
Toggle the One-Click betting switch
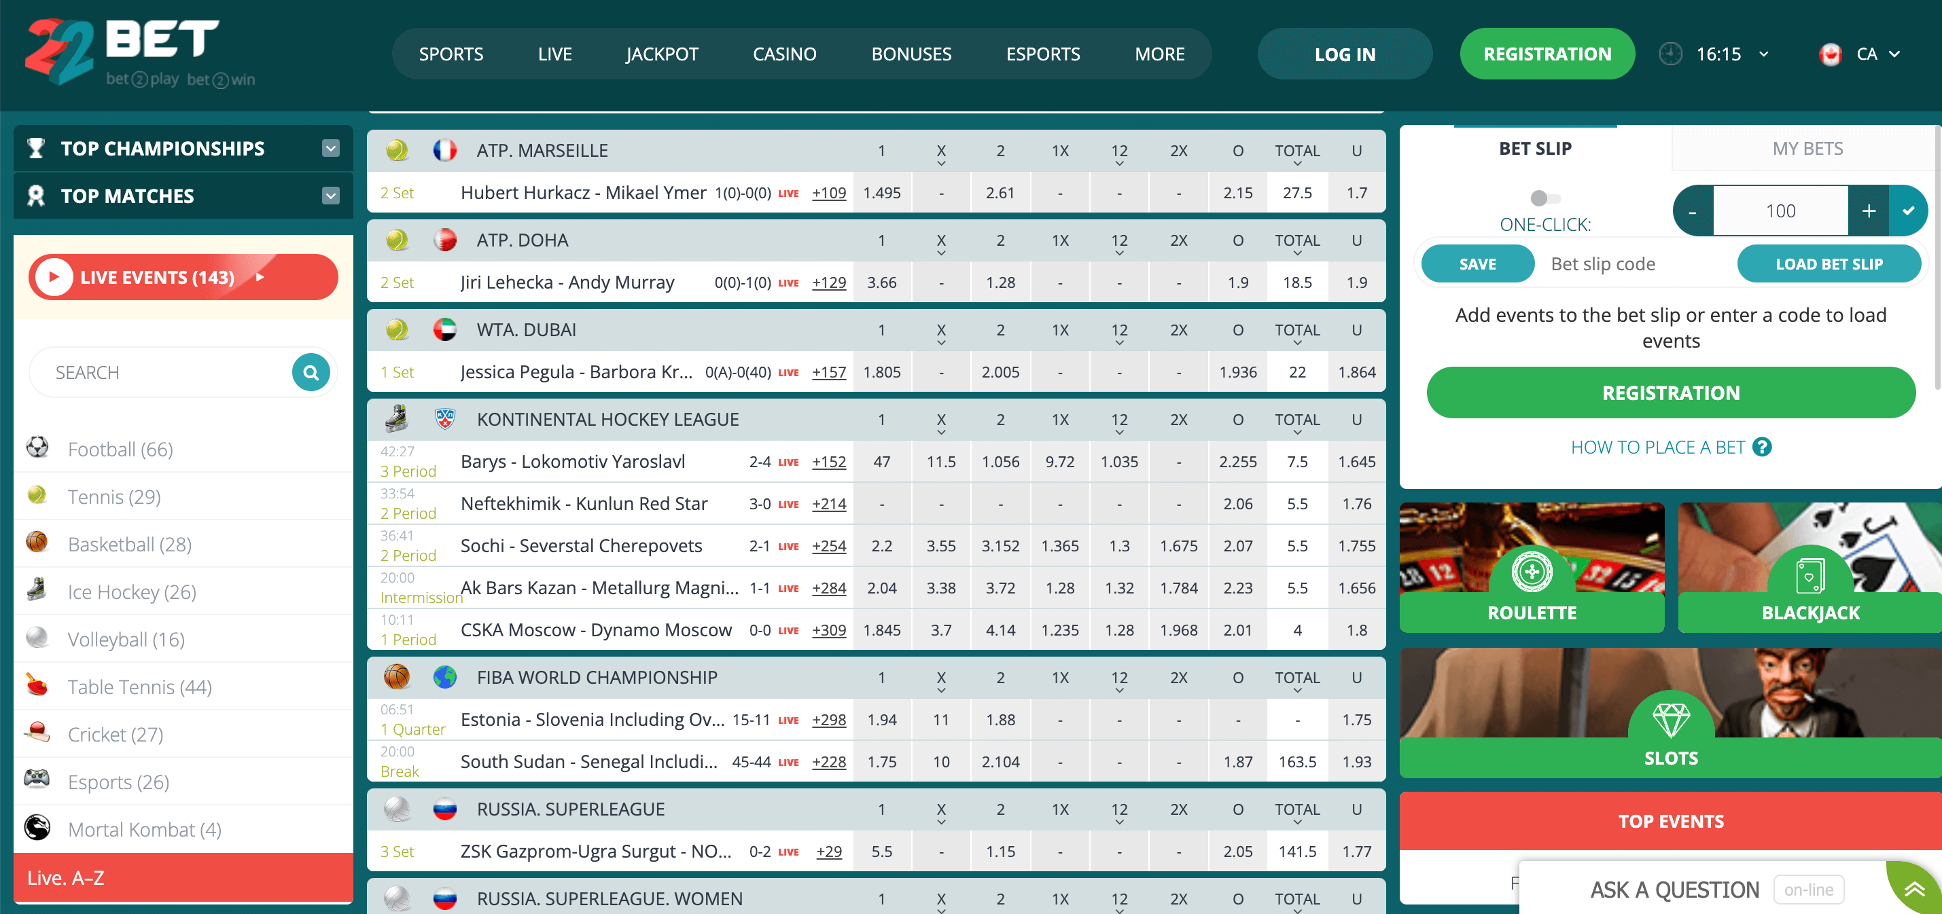1544,198
